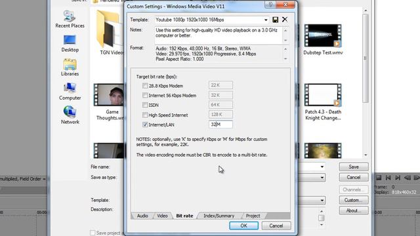Open the File name dropdown arrow
Image resolution: width=420 pixels, height=236 pixels.
pos(322,167)
